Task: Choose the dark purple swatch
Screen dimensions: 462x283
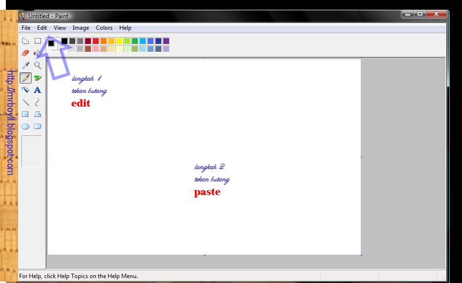Action: coord(166,41)
